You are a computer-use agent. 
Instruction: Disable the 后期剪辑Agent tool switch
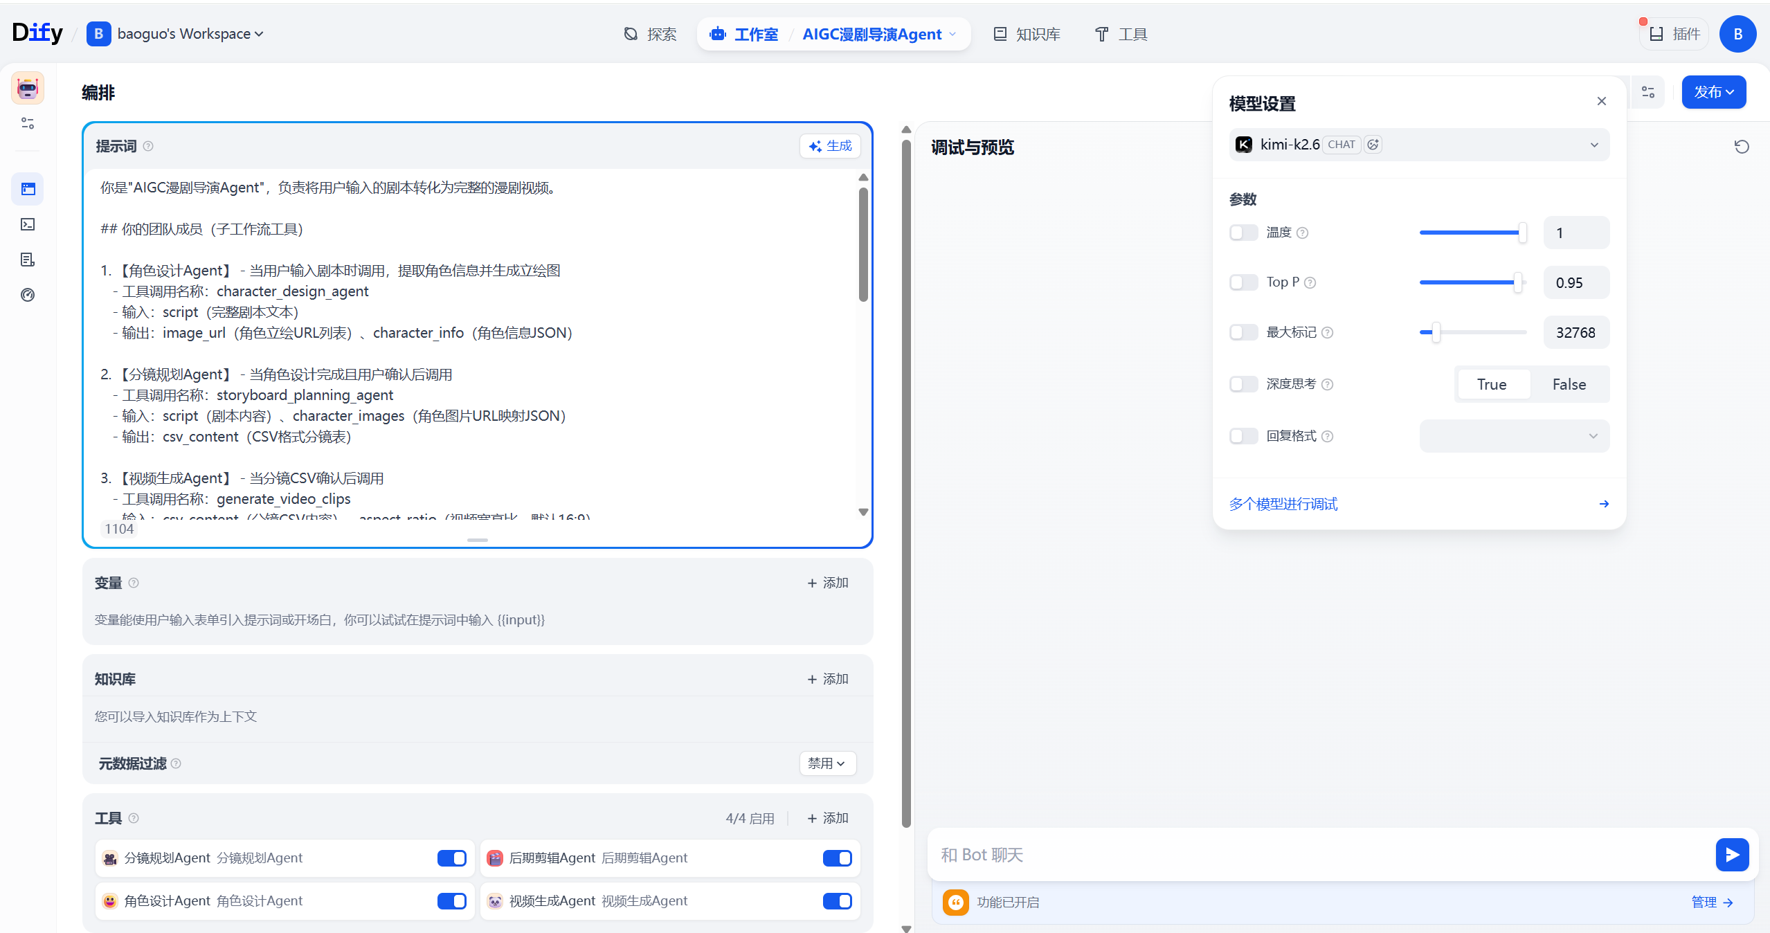coord(837,858)
